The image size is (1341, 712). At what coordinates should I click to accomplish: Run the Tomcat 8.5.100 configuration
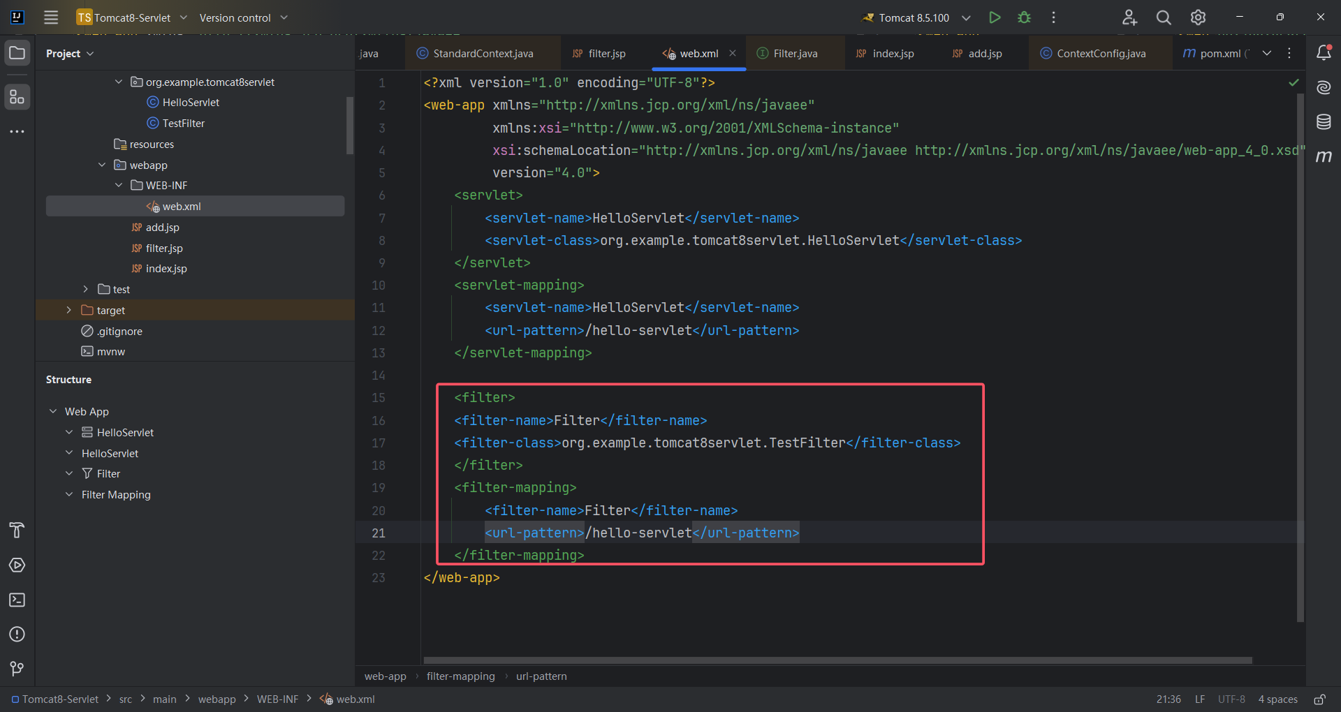995,17
